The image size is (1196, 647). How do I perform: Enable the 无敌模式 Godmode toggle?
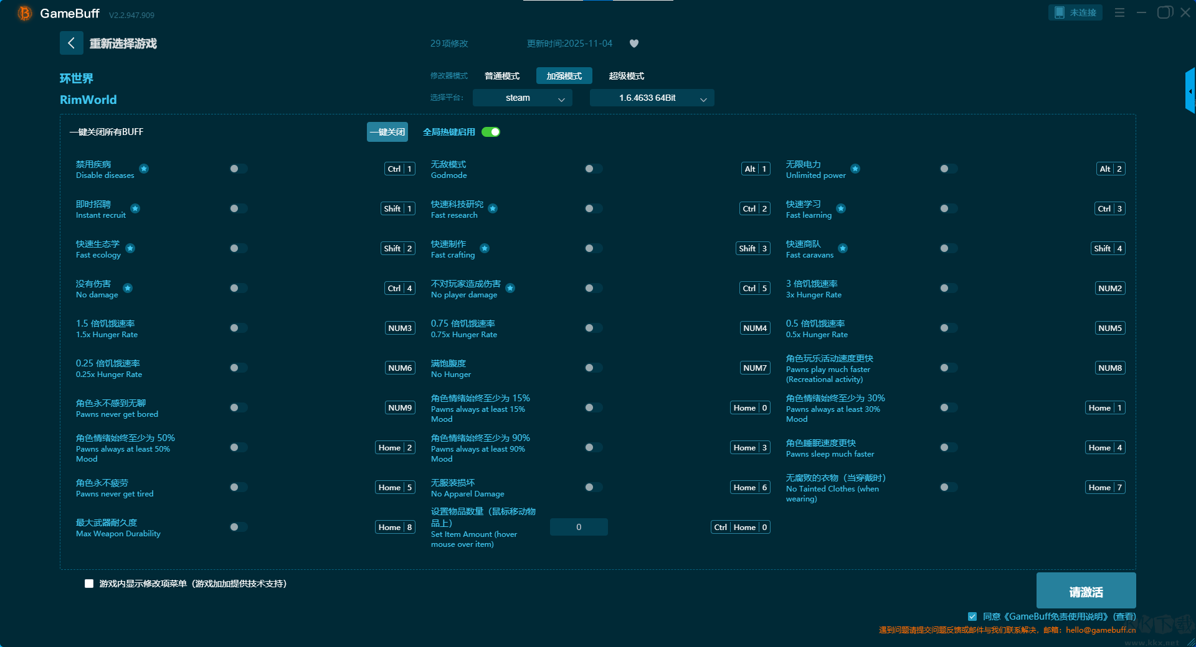[x=592, y=169]
